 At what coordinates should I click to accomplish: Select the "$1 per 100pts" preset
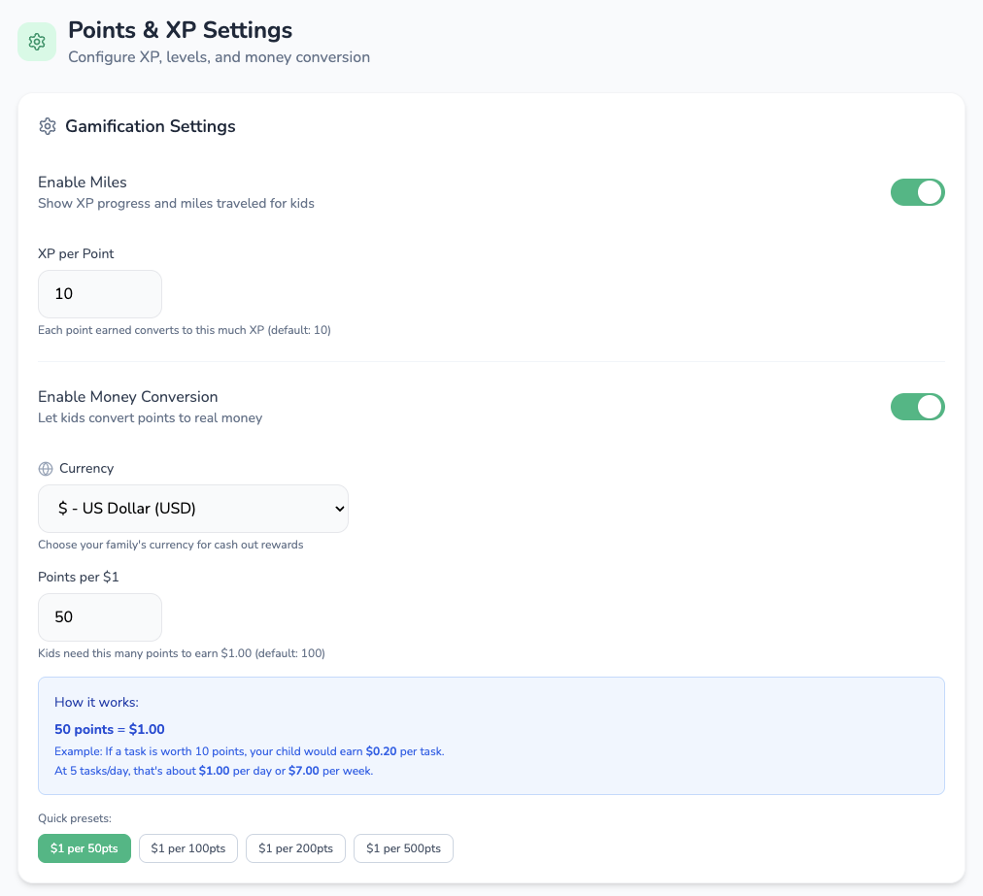click(x=187, y=847)
